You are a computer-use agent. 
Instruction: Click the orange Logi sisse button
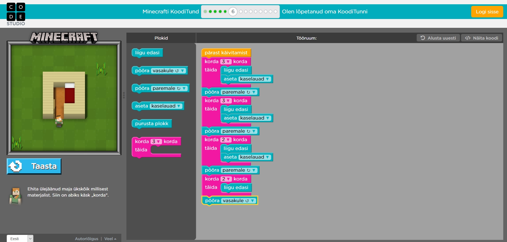[487, 12]
